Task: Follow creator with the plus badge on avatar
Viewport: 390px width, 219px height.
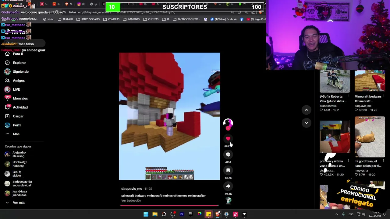Action: pos(228,128)
